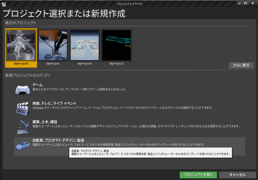Click the Unreal Engine logo in title bar

tap(4, 4)
